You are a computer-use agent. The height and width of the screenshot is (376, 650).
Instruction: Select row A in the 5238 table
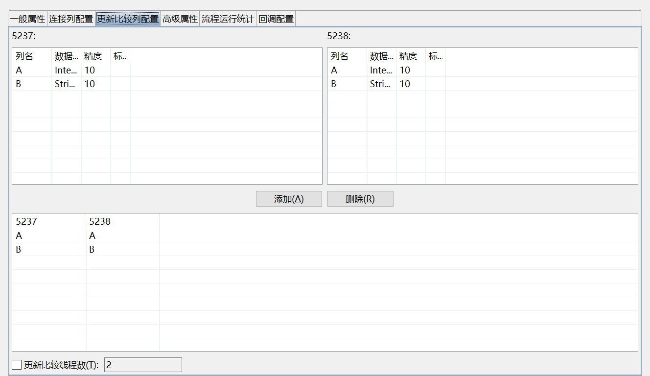click(482, 70)
